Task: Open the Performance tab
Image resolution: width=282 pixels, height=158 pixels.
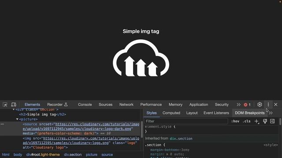Action: click(x=151, y=104)
